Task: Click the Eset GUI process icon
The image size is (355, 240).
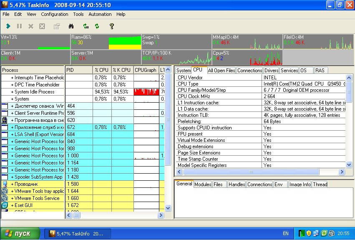Action: tap(5, 205)
